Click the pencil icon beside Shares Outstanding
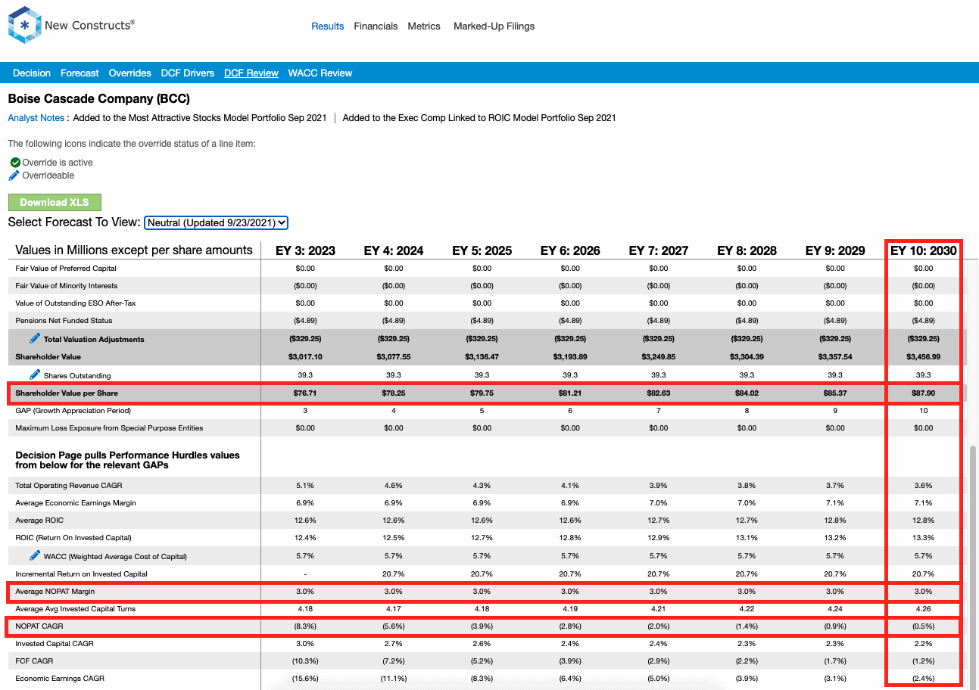 [x=35, y=375]
